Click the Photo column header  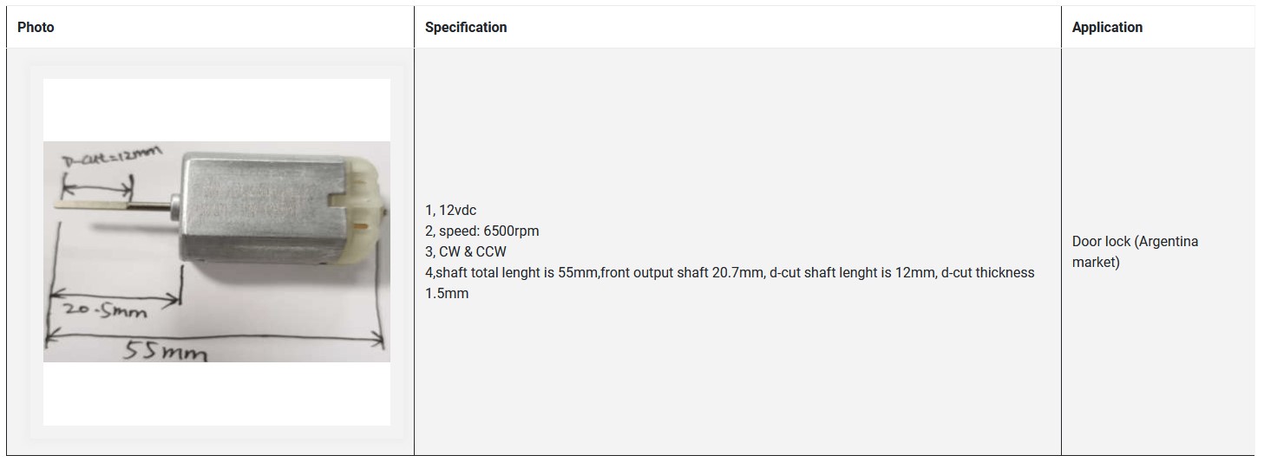tap(36, 27)
